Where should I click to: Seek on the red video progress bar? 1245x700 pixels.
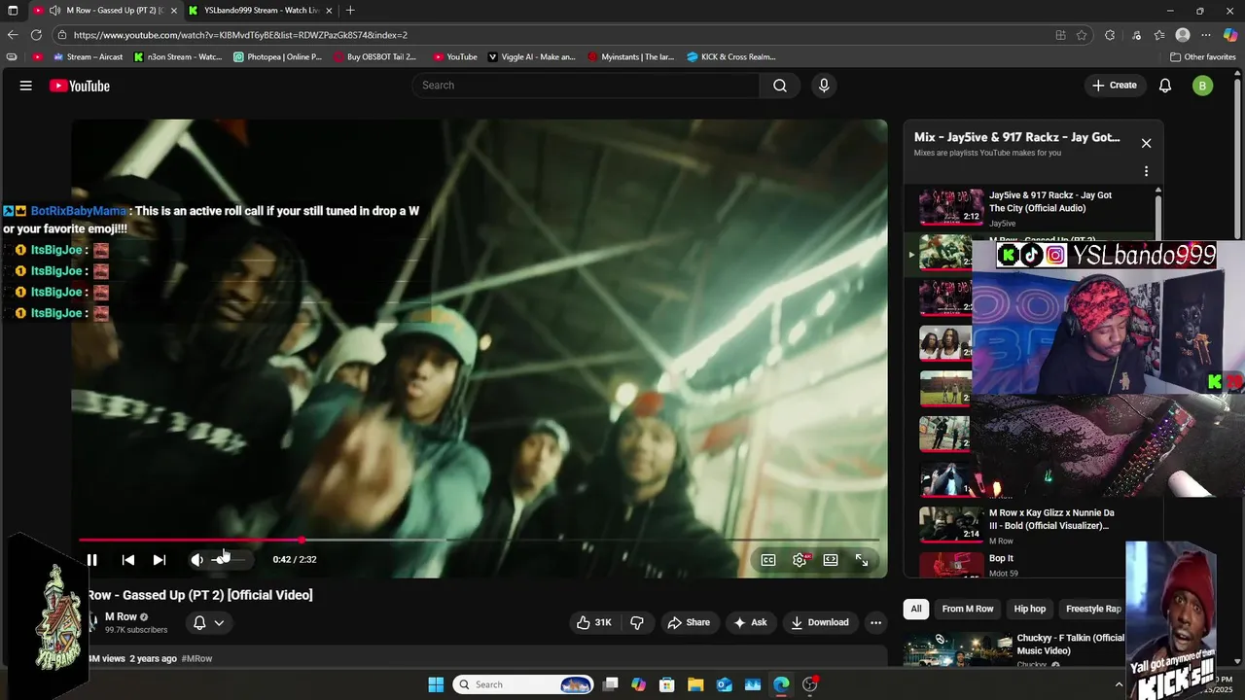click(479, 540)
